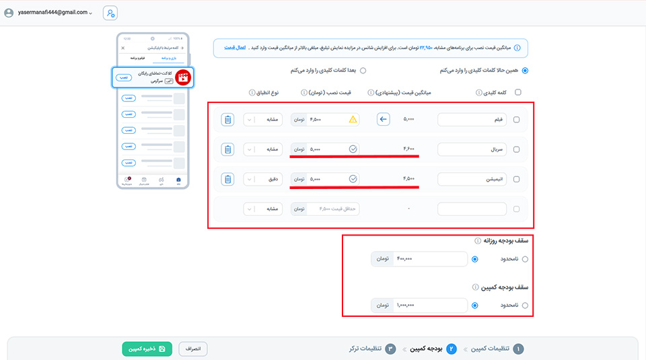646x360 pixels.
Task: Remove the انیمیشن keyword using trash icon
Action: [227, 179]
